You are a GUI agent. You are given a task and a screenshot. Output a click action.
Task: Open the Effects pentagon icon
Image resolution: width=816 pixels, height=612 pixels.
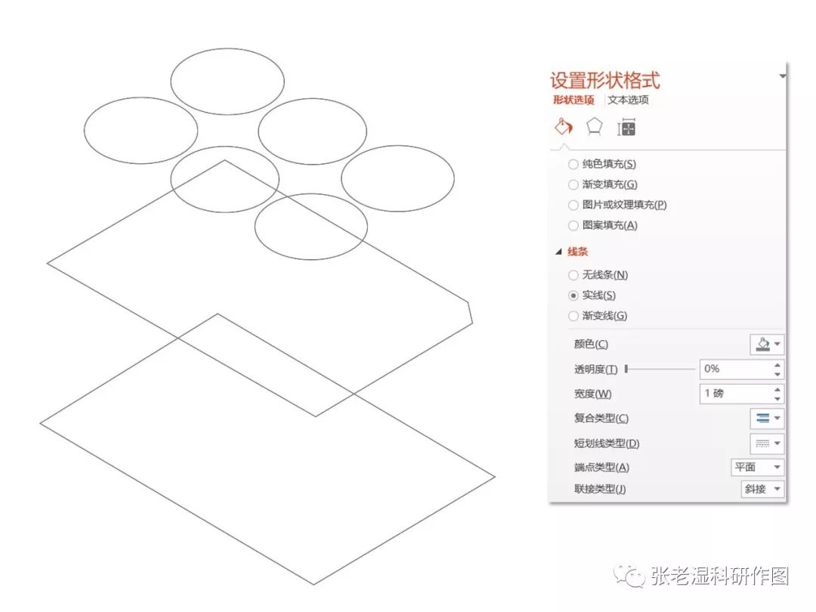tap(595, 126)
